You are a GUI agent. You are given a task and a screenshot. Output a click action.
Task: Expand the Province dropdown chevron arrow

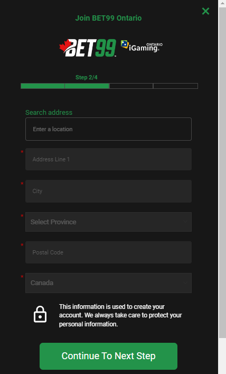(185, 222)
